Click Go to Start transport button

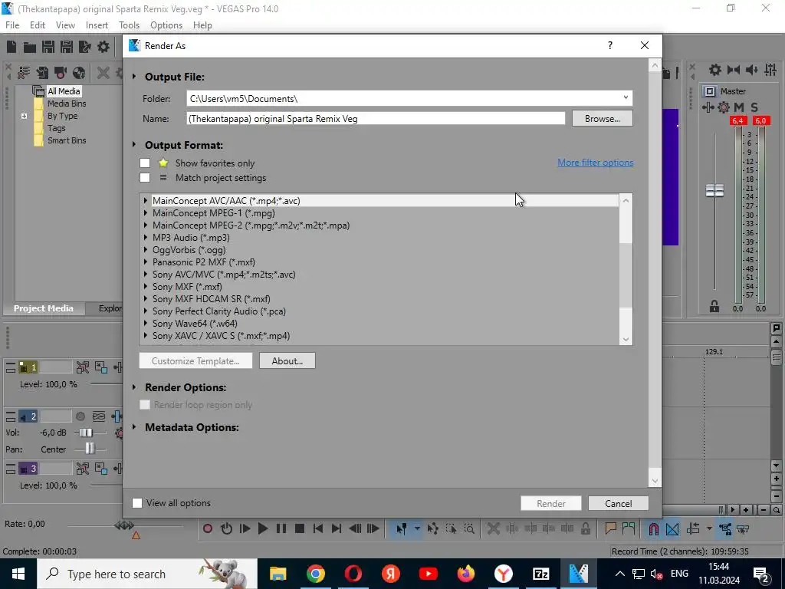pyautogui.click(x=318, y=528)
